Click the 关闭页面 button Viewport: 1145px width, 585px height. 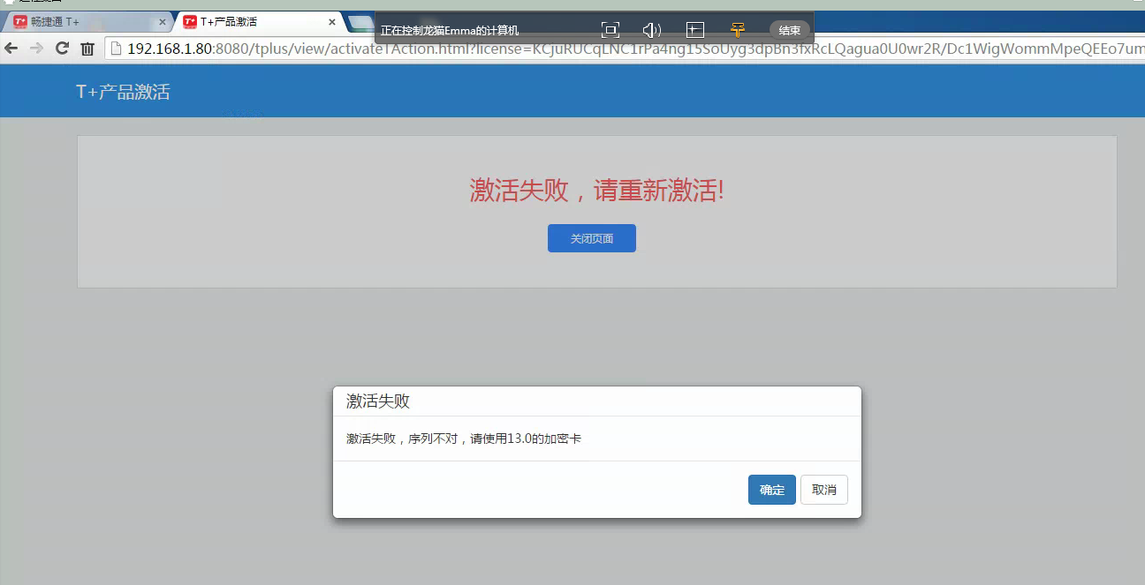[592, 238]
